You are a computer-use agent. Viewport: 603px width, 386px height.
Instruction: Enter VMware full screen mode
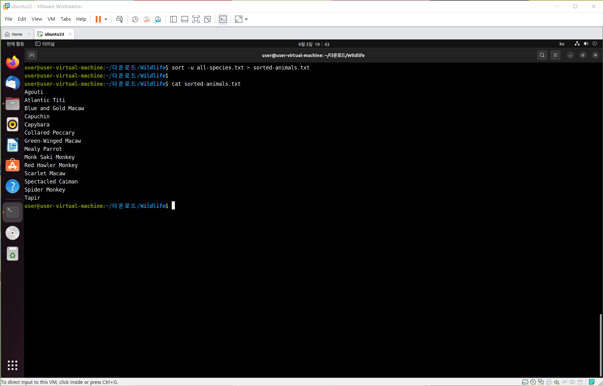coord(196,19)
